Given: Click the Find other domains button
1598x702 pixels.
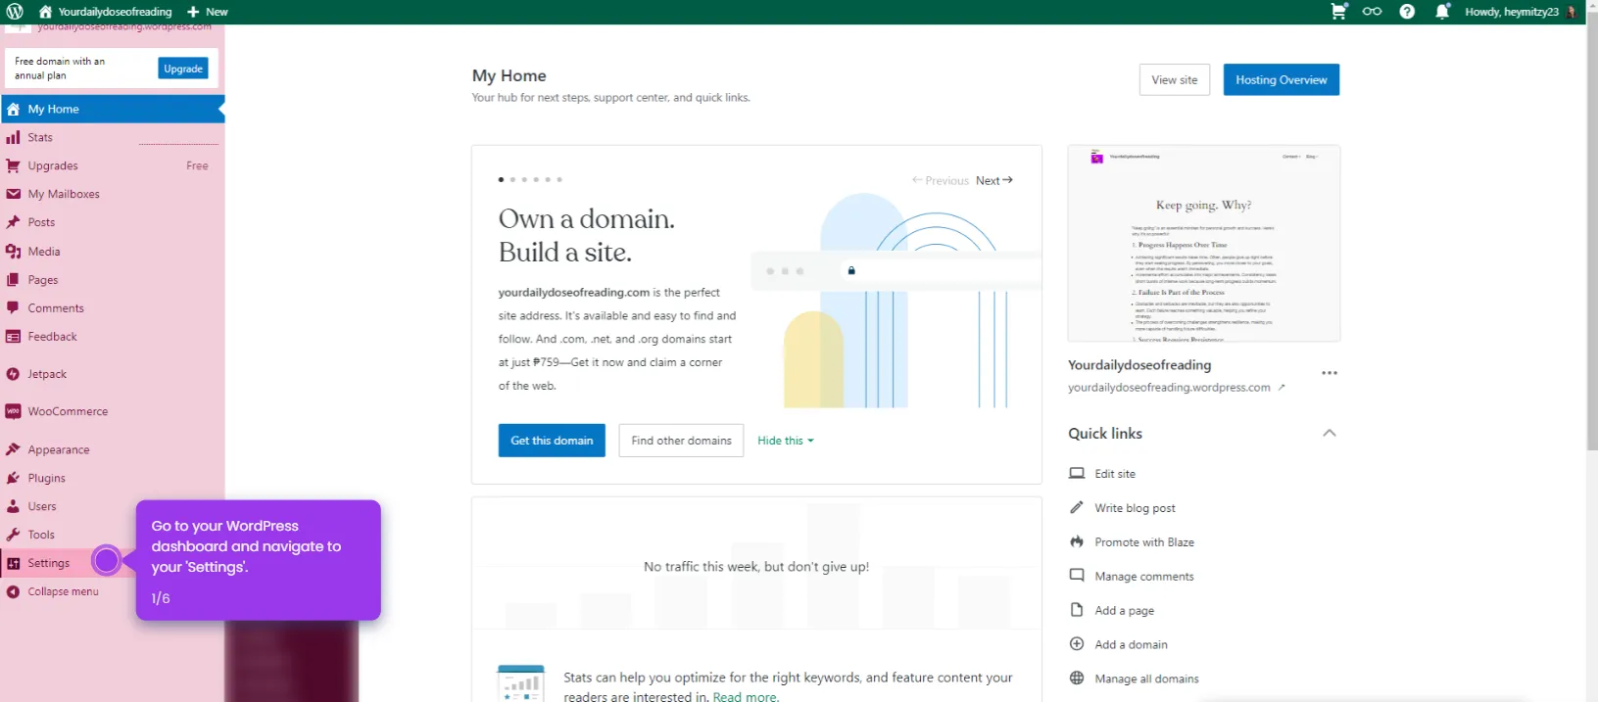Looking at the screenshot, I should (x=682, y=441).
